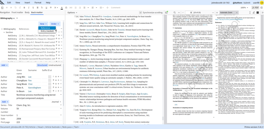Apply underline formatting from the toolbar

point(46,8)
